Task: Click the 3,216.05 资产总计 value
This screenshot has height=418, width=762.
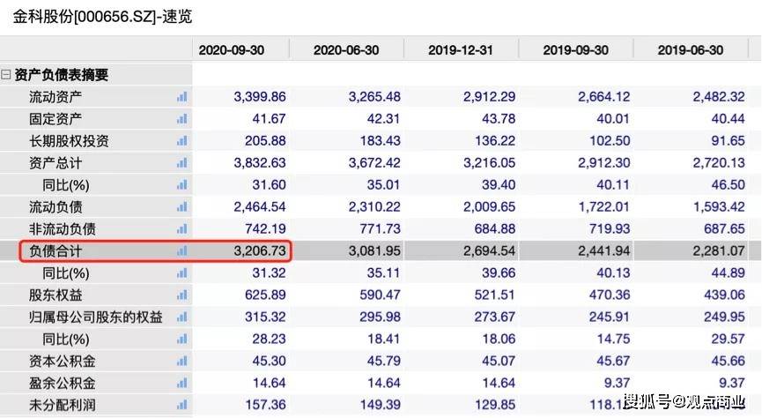Action: (x=490, y=163)
